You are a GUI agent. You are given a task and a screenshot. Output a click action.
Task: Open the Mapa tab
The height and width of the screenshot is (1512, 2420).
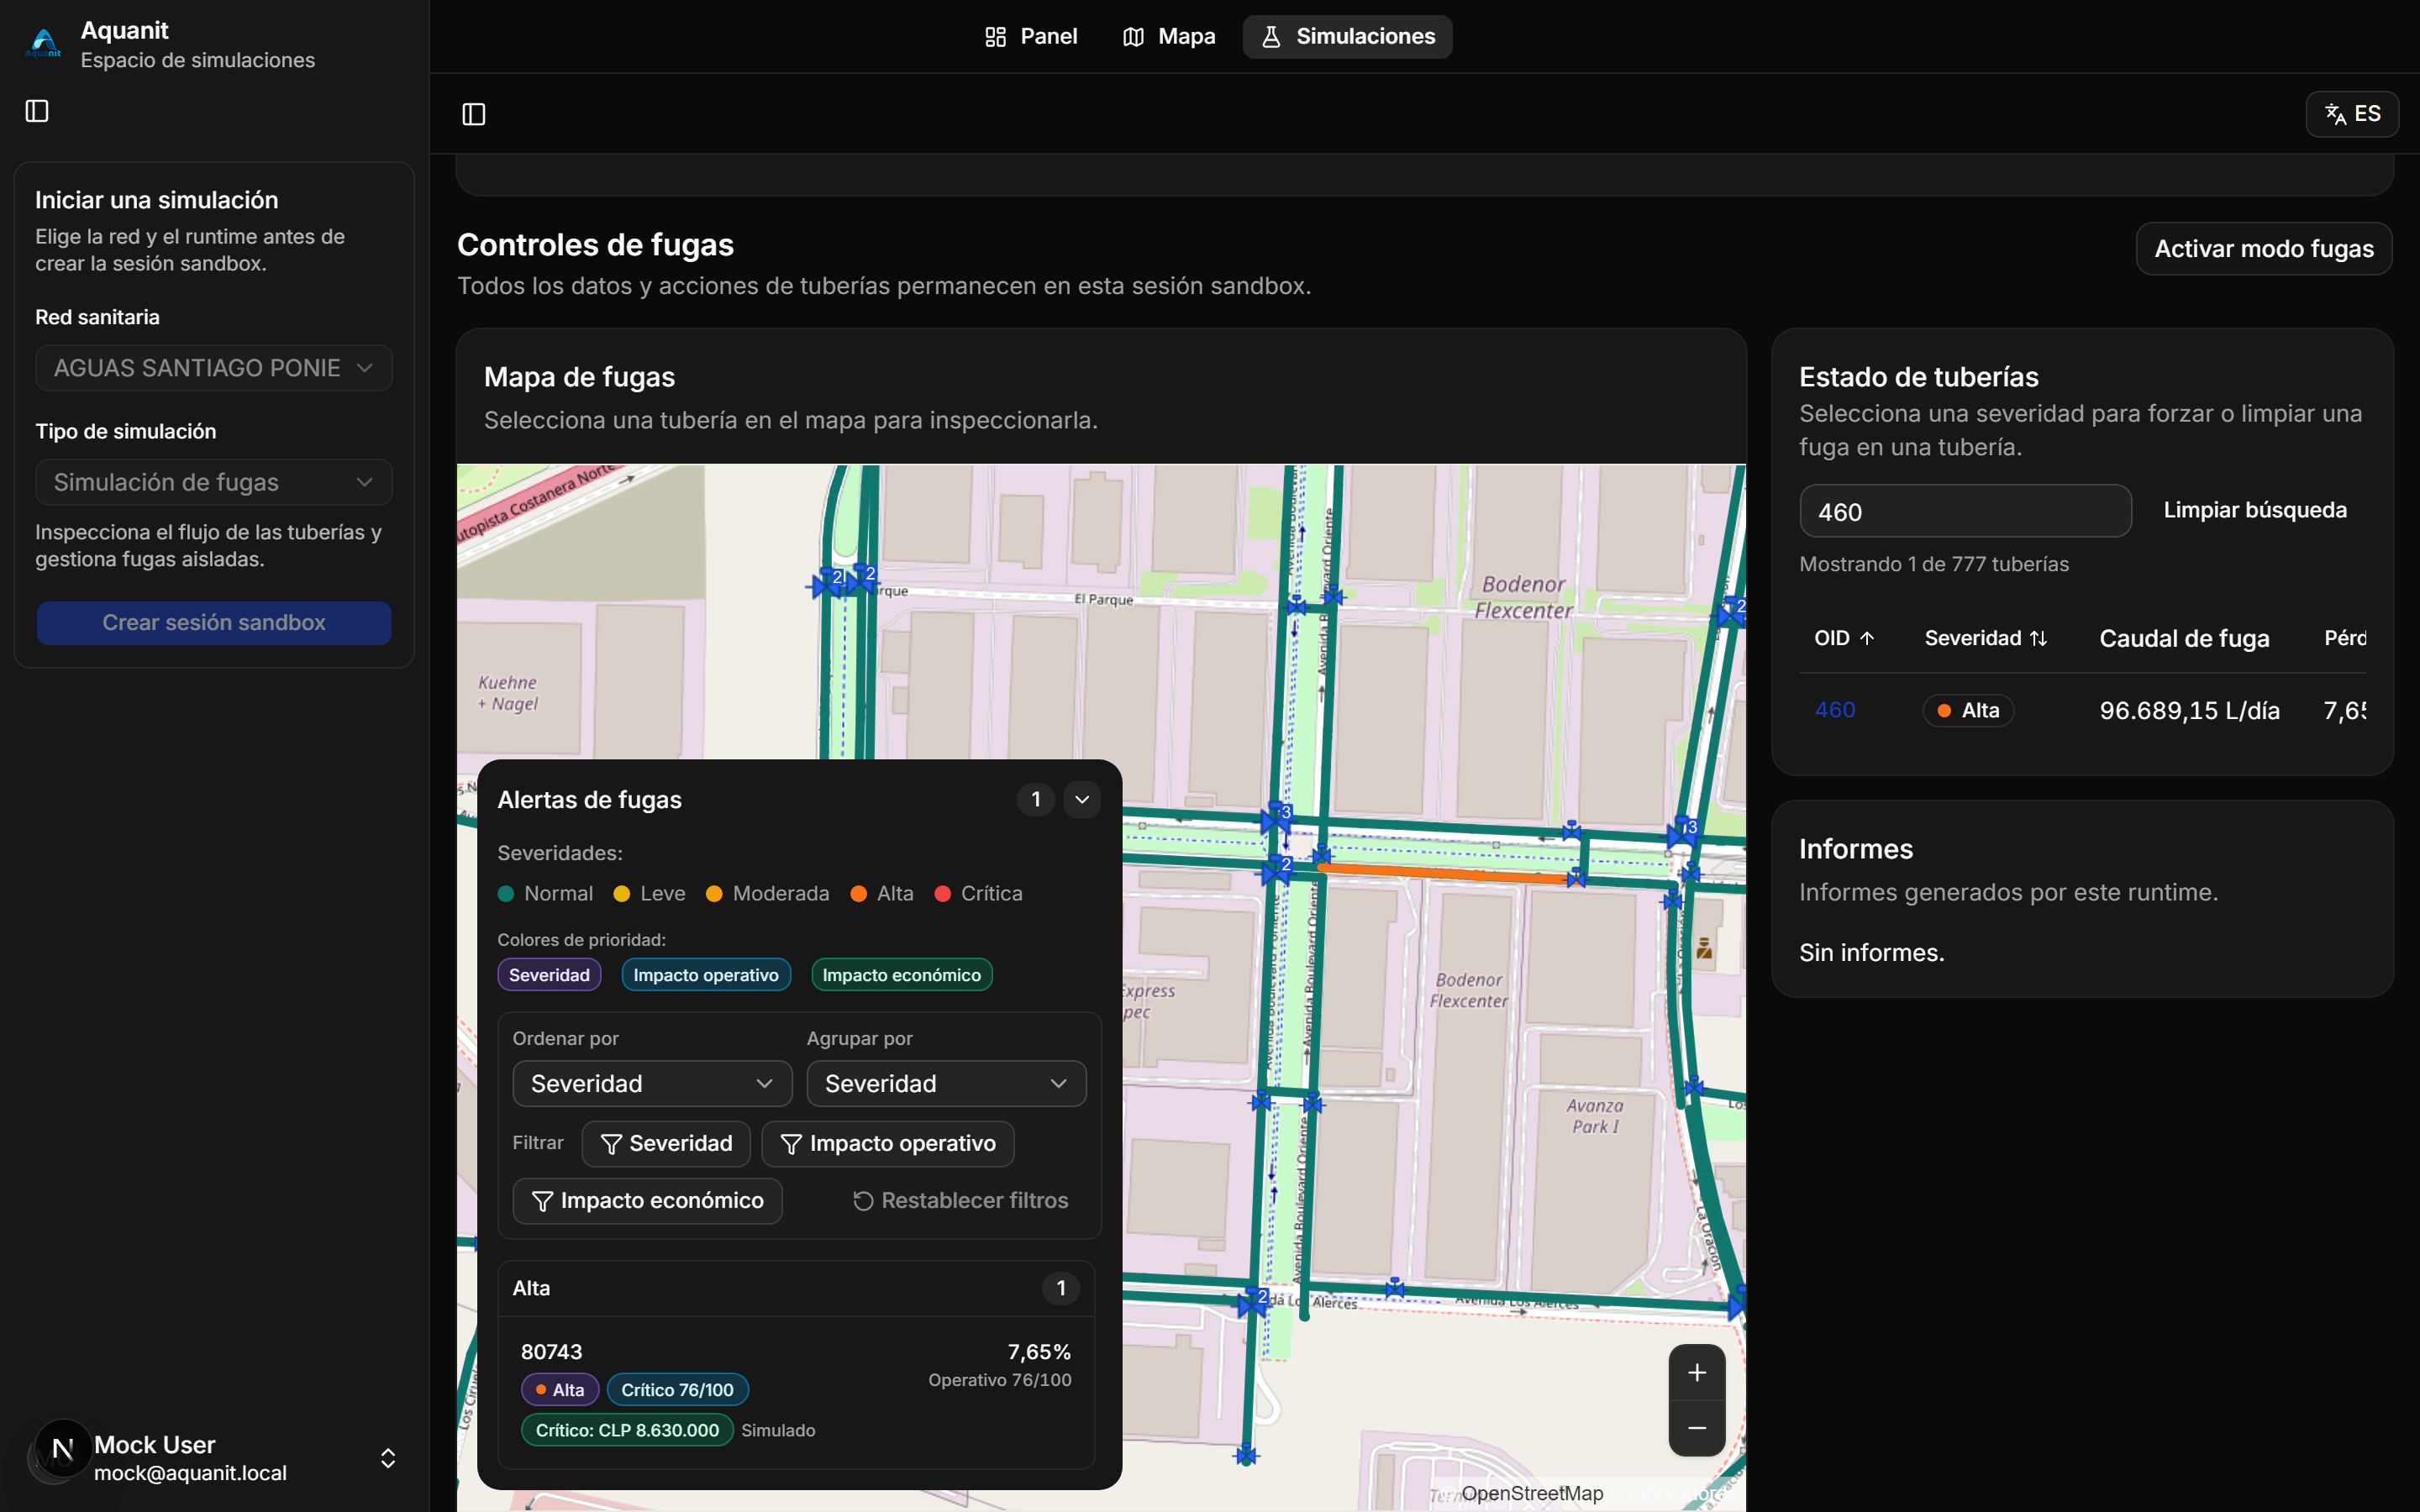(1169, 37)
